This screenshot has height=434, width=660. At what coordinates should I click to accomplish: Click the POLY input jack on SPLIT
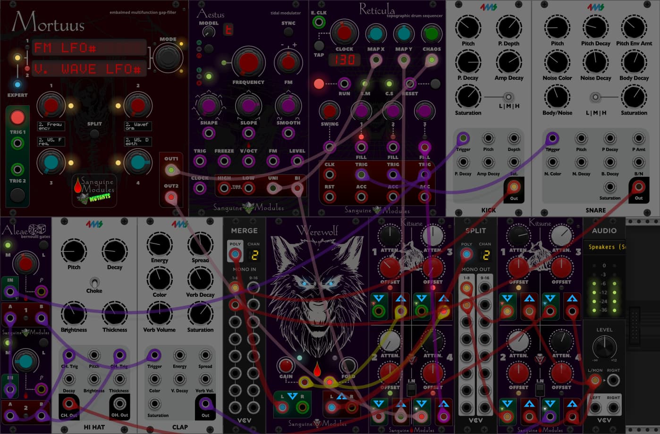(x=466, y=255)
